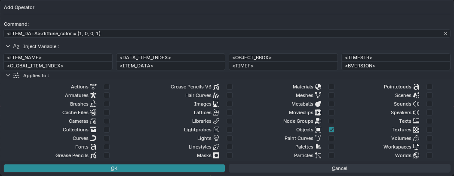Click the Materials sphere icon
The height and width of the screenshot is (176, 454).
pos(318,87)
